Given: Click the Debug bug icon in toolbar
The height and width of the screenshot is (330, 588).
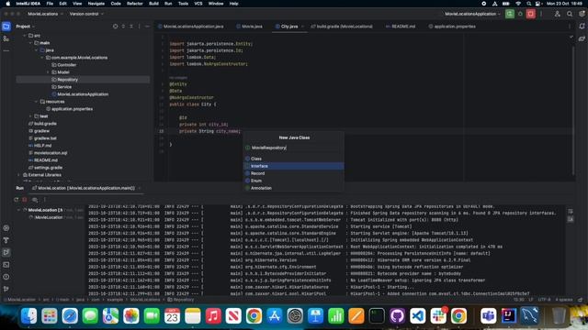Looking at the screenshot, I should tap(520, 14).
